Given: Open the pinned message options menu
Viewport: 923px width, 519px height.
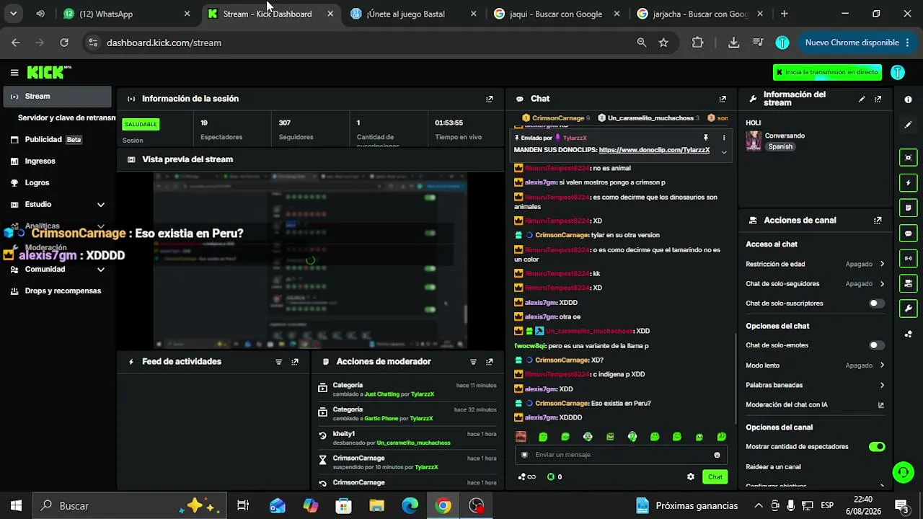Looking at the screenshot, I should pyautogui.click(x=724, y=138).
